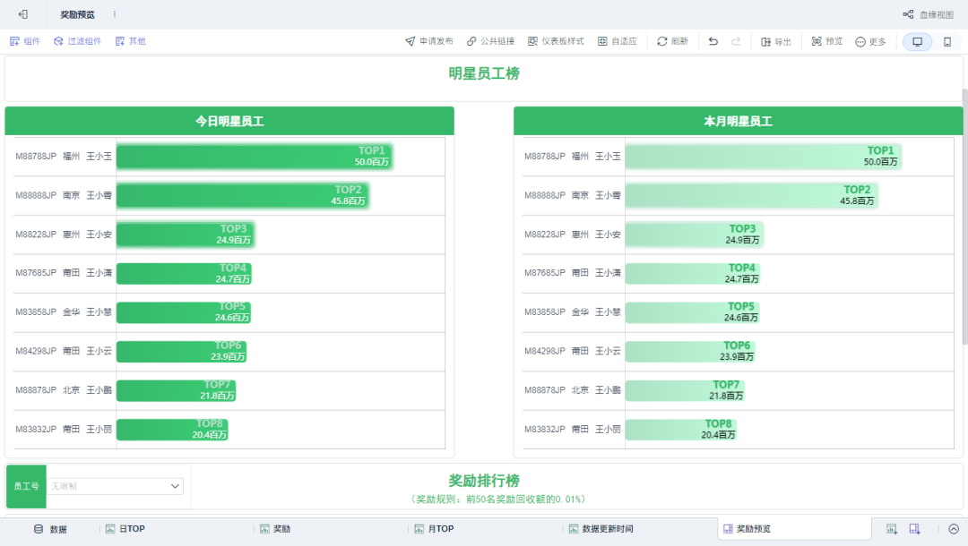Click TOP6 bar in 本月明星员工 chart
The image size is (968, 546).
click(690, 351)
